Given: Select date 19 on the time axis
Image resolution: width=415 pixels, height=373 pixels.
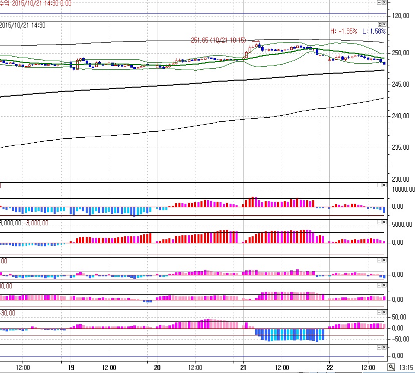Looking at the screenshot, I should (71, 366).
